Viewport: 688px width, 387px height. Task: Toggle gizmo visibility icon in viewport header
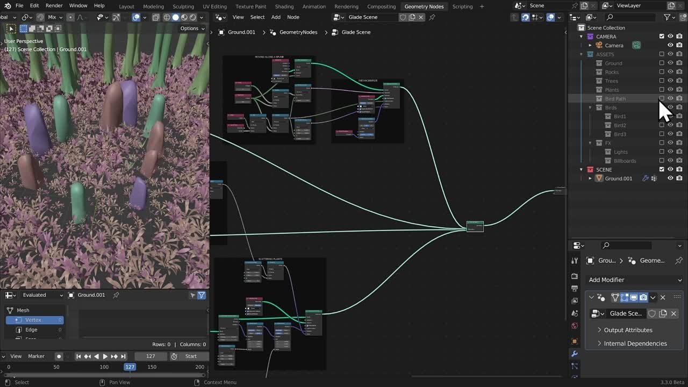point(116,17)
